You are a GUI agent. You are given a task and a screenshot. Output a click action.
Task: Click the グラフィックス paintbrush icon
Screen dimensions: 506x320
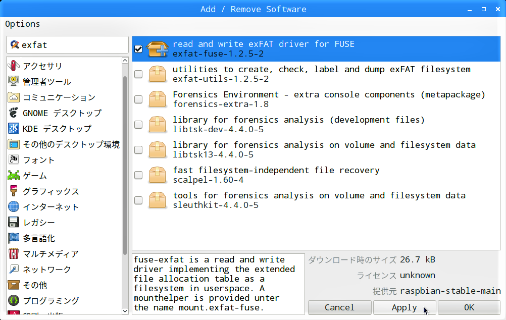[14, 191]
